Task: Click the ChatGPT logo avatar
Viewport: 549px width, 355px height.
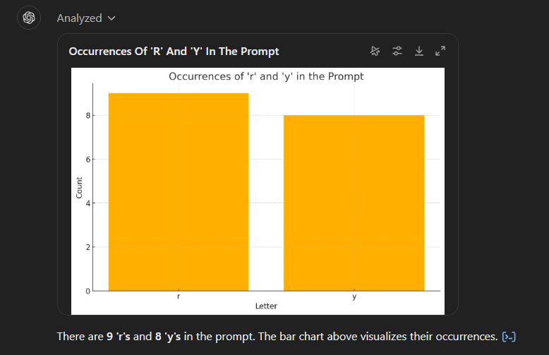Action: [x=29, y=18]
